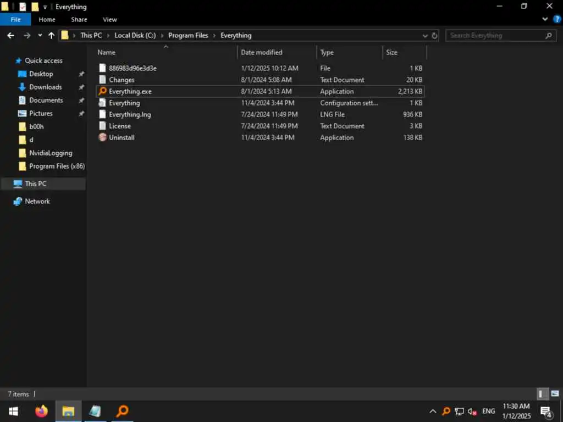Open recent locations dropdown arrow

tap(40, 35)
